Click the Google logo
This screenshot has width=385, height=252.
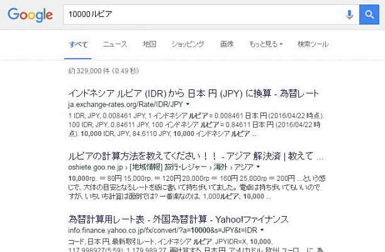[x=30, y=14]
